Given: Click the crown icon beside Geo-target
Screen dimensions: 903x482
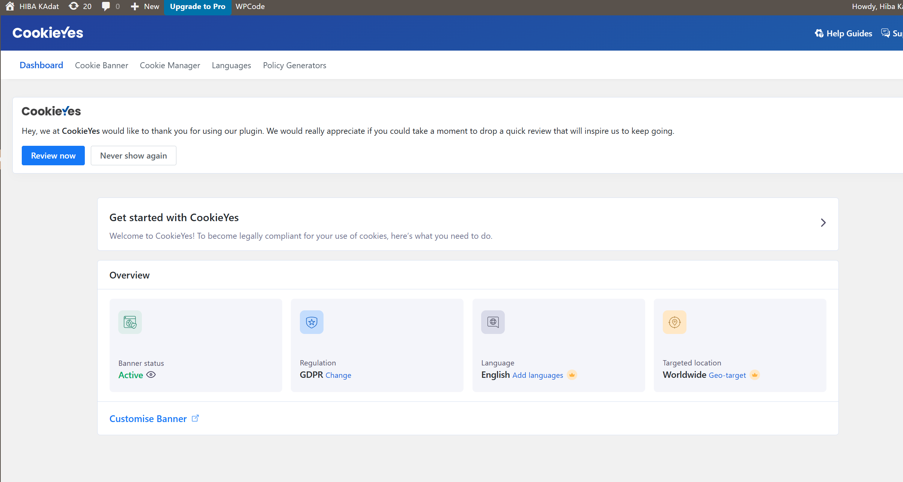Looking at the screenshot, I should click(755, 375).
